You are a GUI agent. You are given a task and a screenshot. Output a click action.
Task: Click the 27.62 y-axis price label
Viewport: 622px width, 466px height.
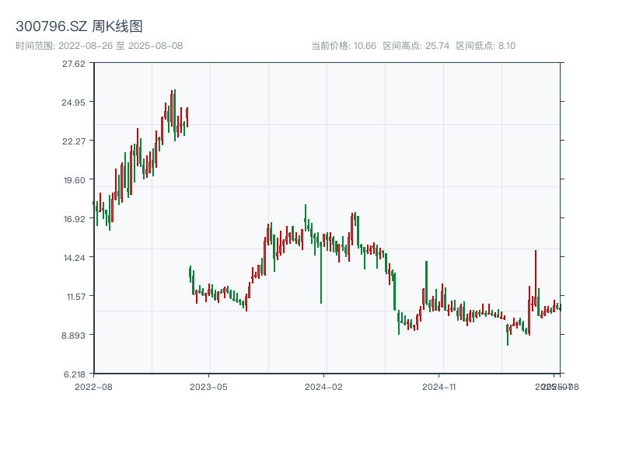click(75, 63)
